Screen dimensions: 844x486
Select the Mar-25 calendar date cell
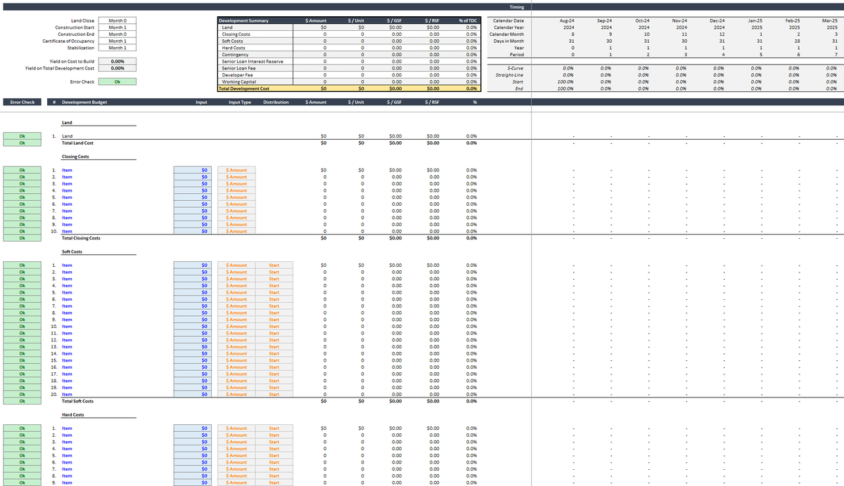pos(830,21)
